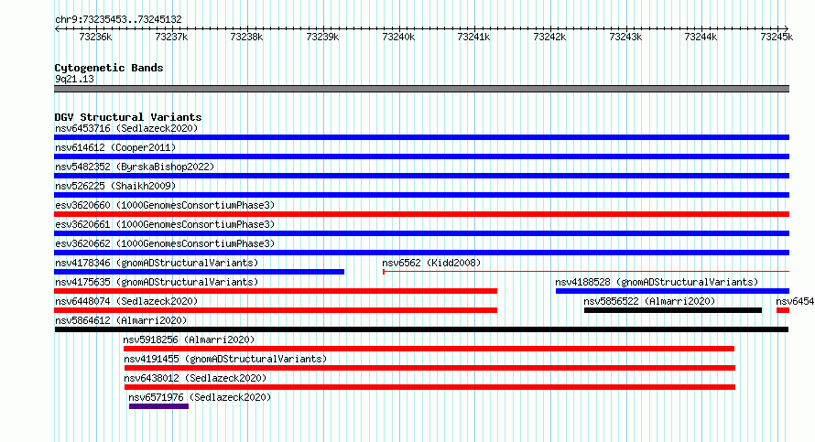Select red bar under nsv6438012
815x442 pixels.
[429, 387]
